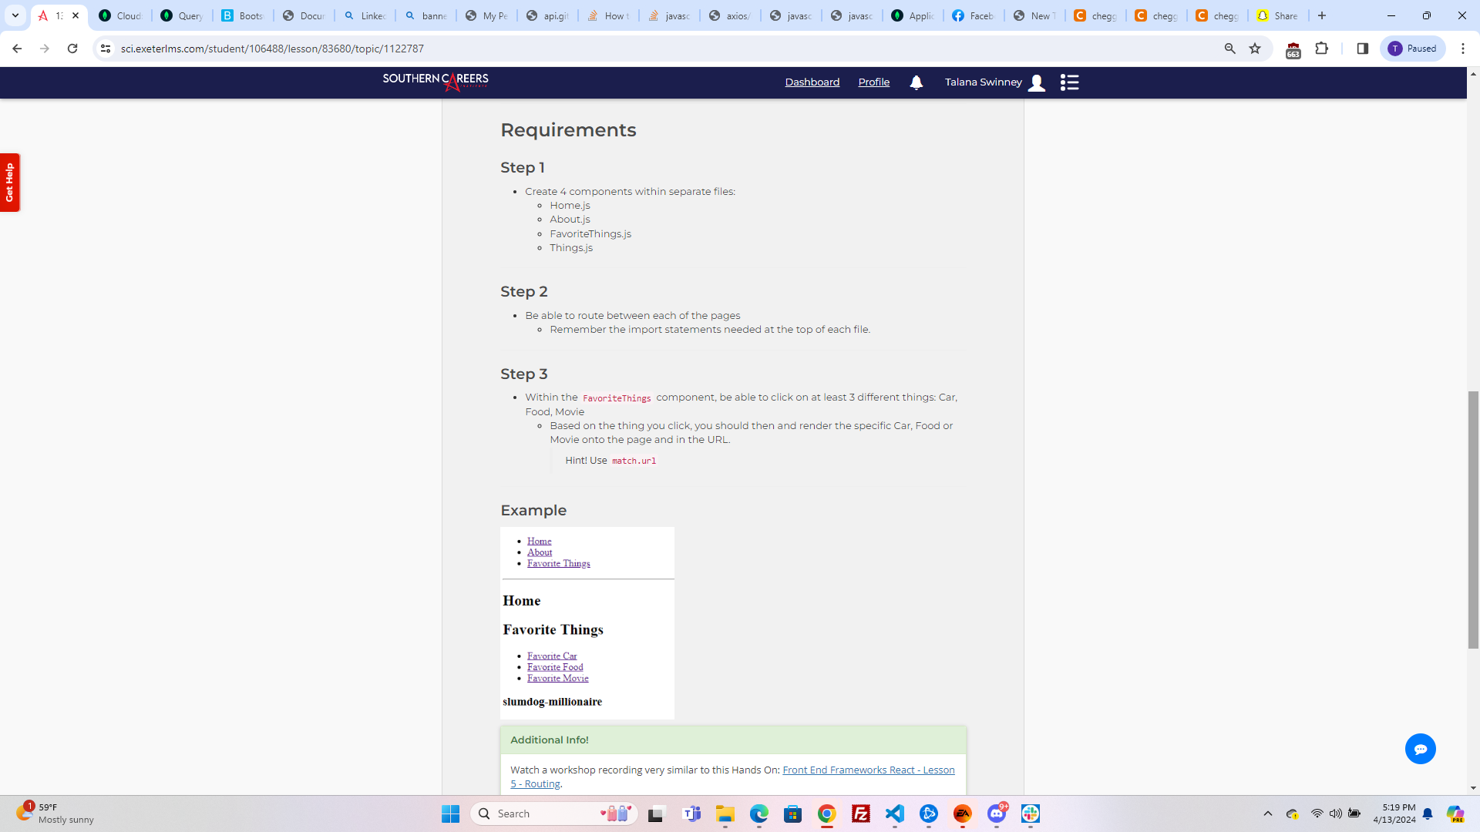Open the tab search chevron
1480x832 pixels.
click(15, 15)
